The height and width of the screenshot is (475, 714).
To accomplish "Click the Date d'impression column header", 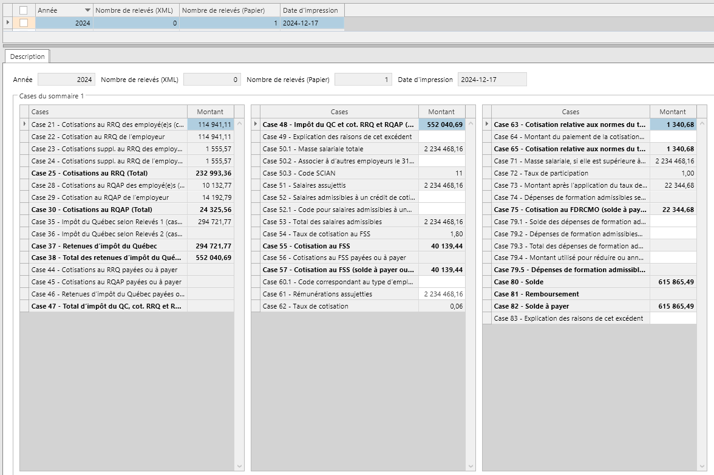I will coord(312,10).
